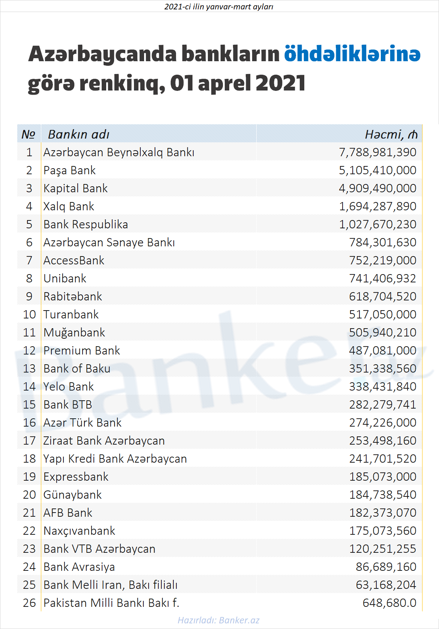Select Azərbaycan Beynəlxalq Bankı row
The height and width of the screenshot is (629, 439).
[x=219, y=152]
